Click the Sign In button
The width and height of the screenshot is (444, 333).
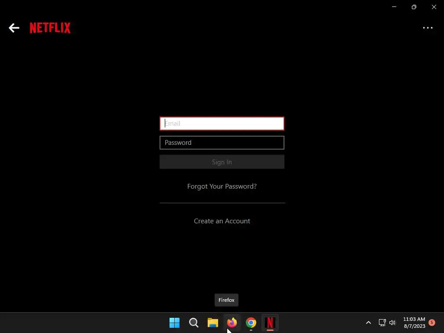222,162
